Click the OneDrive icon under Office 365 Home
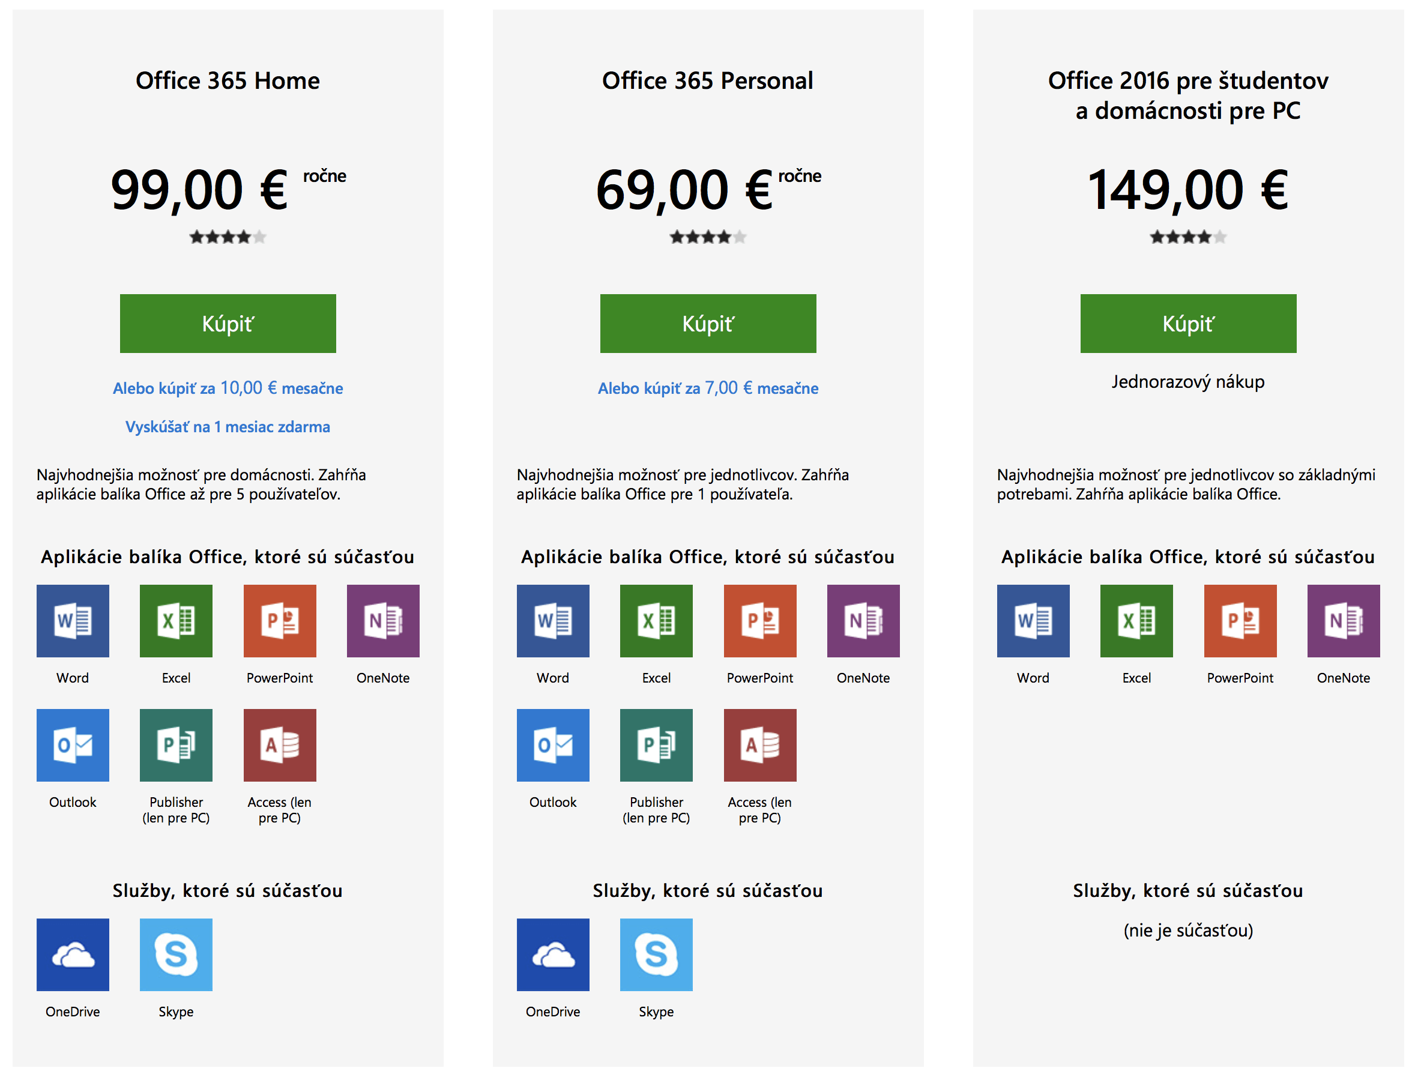 (73, 955)
